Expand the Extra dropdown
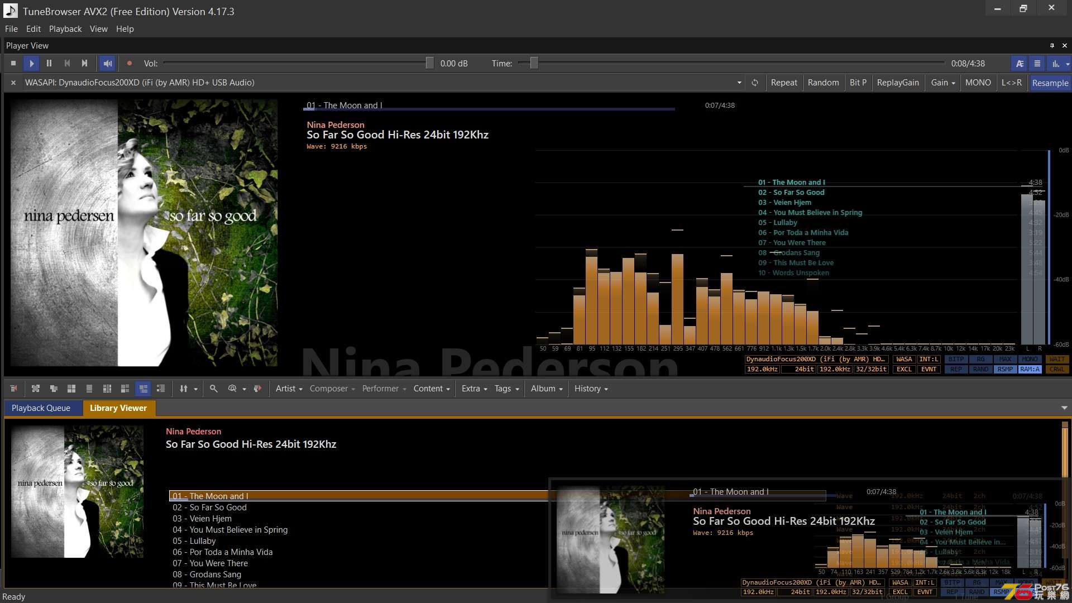 pyautogui.click(x=474, y=389)
